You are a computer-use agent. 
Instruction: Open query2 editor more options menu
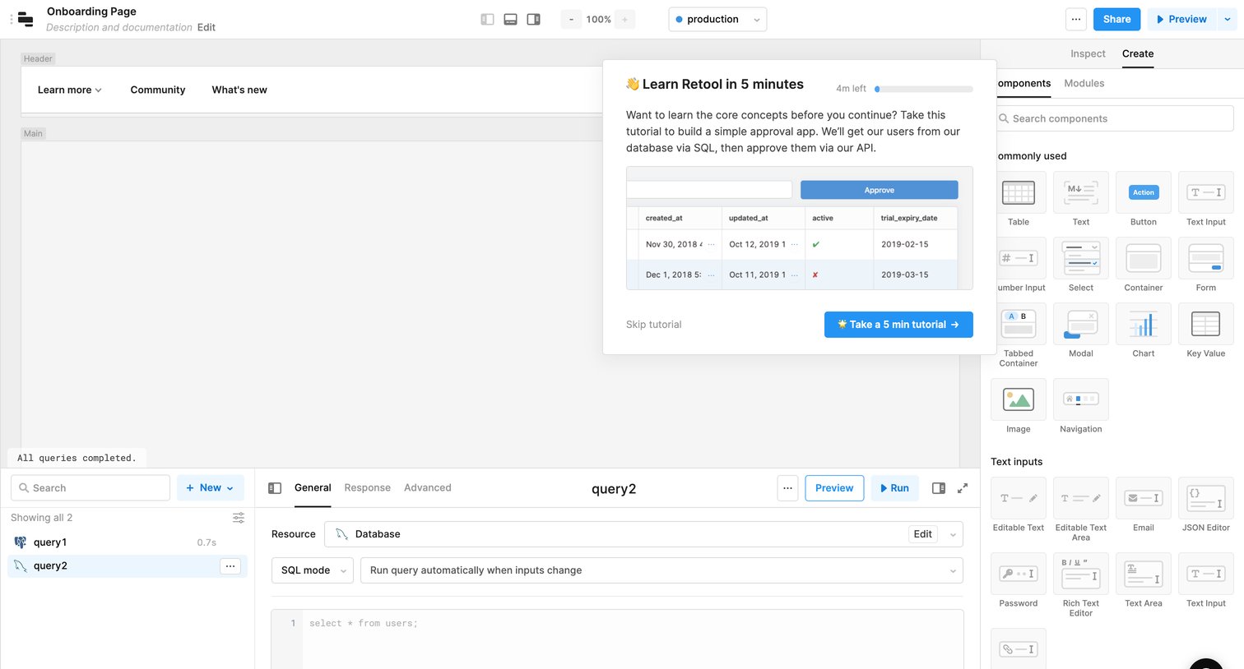point(787,488)
